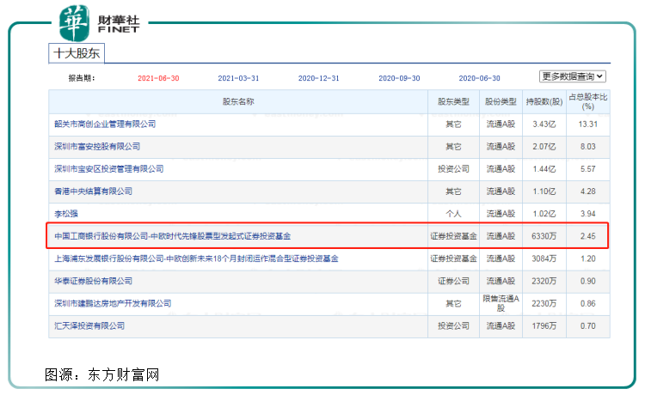
Task: Click the 1796万 holdings cell
Action: (x=544, y=325)
